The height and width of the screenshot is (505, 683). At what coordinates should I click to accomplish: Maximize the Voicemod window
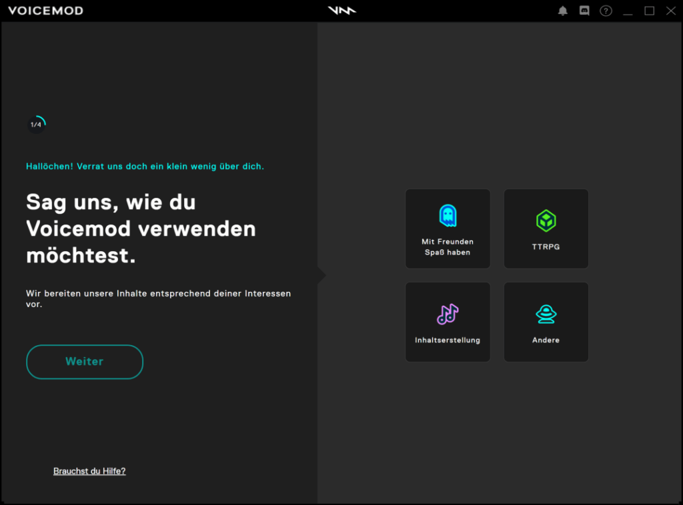click(649, 11)
